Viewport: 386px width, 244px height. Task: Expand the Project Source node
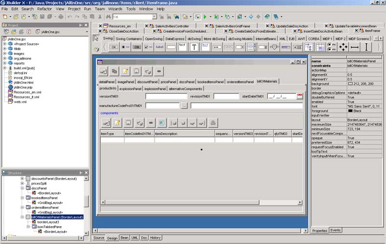[x=4, y=44]
